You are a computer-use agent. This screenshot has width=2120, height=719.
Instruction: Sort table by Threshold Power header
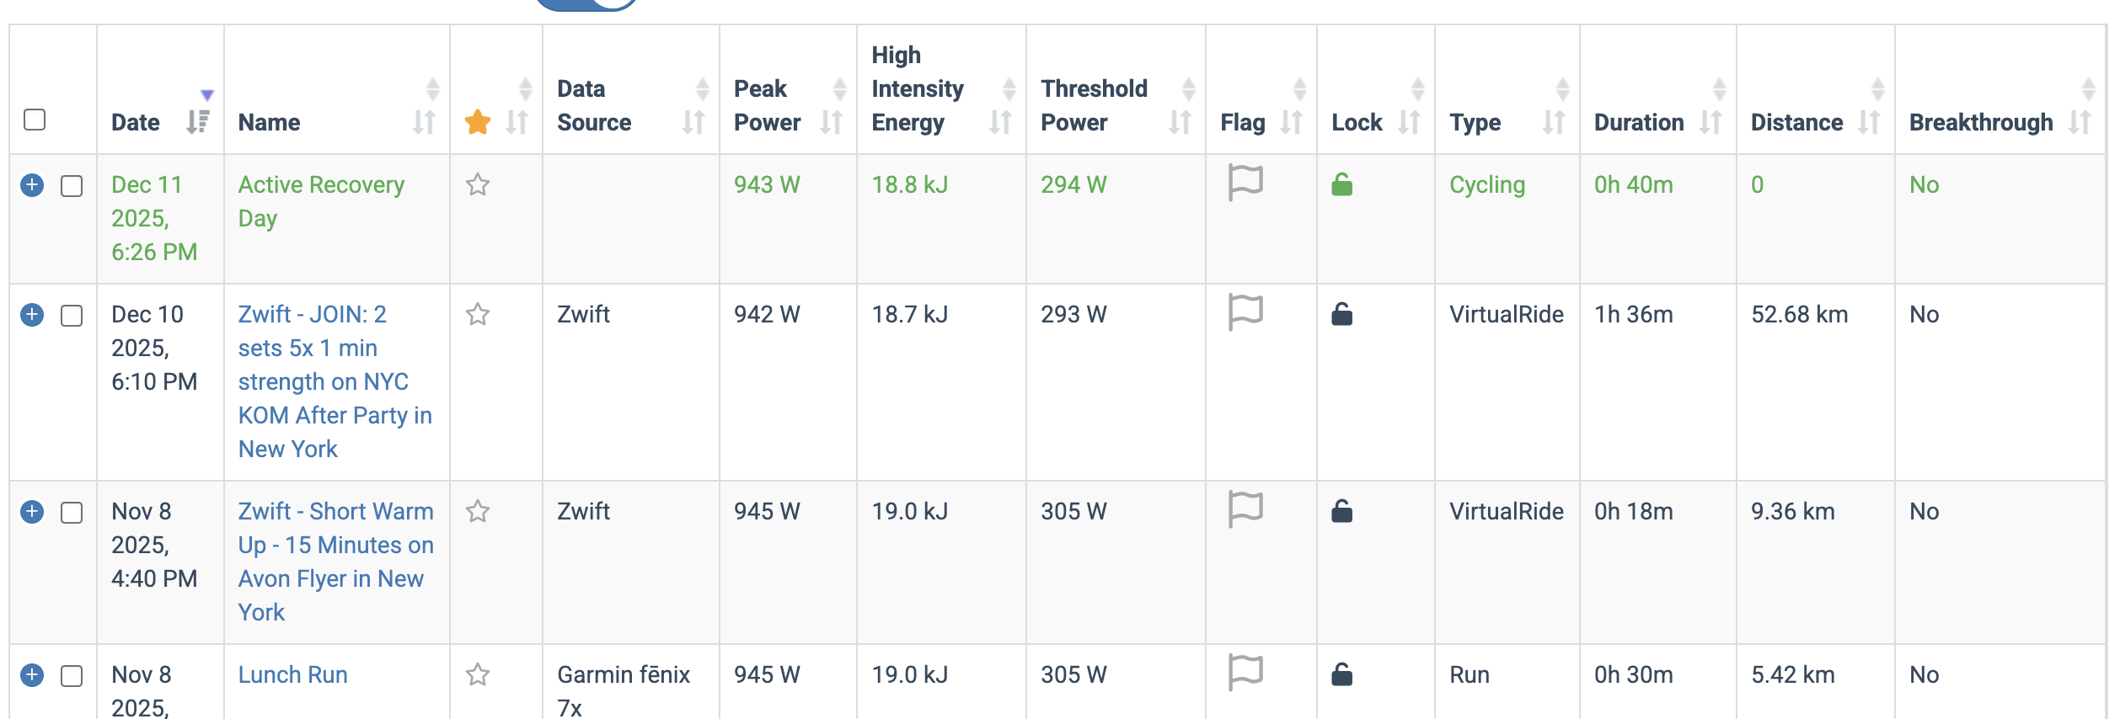(1094, 105)
